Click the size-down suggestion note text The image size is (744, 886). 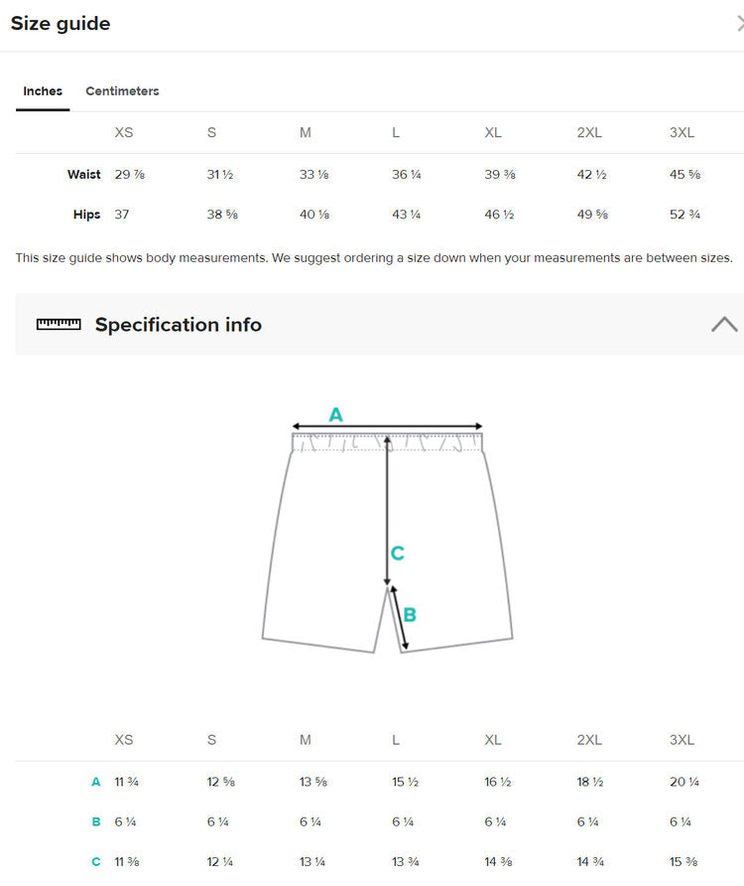(374, 258)
